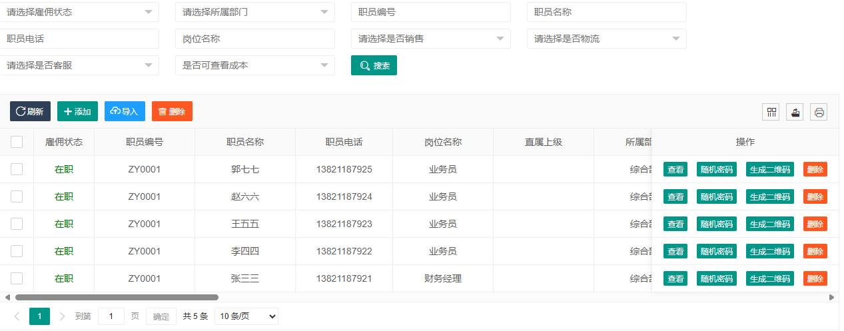This screenshot has height=331, width=844.
Task: Click the 添加 add employee button
Action: [77, 111]
